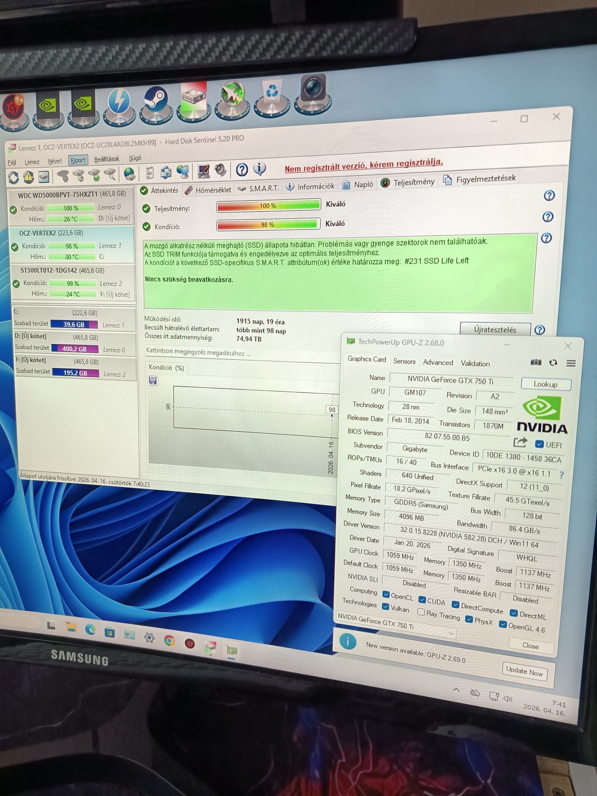
Task: Toggle the OpenCL checkbox
Action: tap(386, 595)
